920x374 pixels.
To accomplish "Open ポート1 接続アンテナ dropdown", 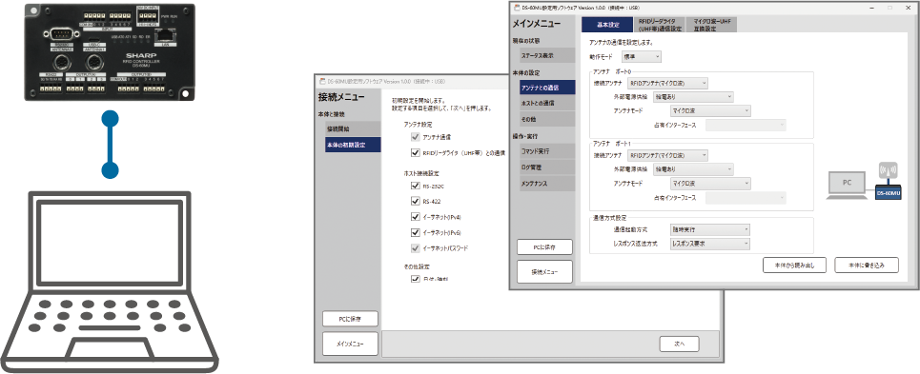I will [x=667, y=156].
